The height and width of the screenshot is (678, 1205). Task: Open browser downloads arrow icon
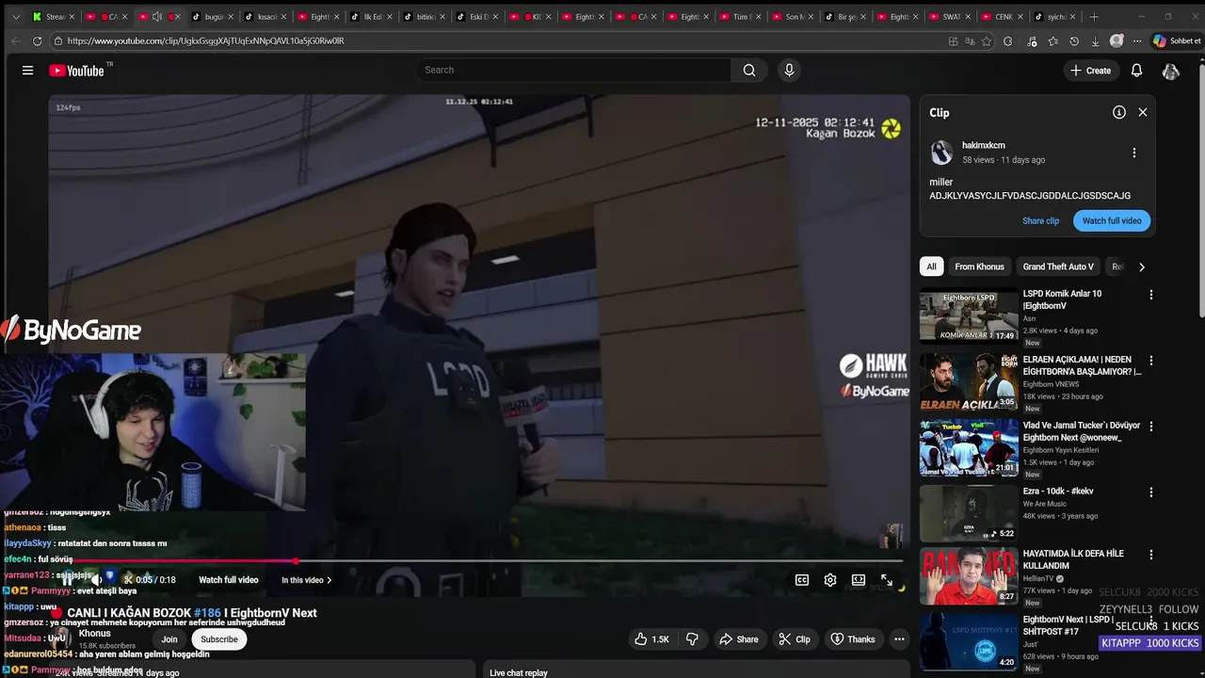pos(1096,41)
